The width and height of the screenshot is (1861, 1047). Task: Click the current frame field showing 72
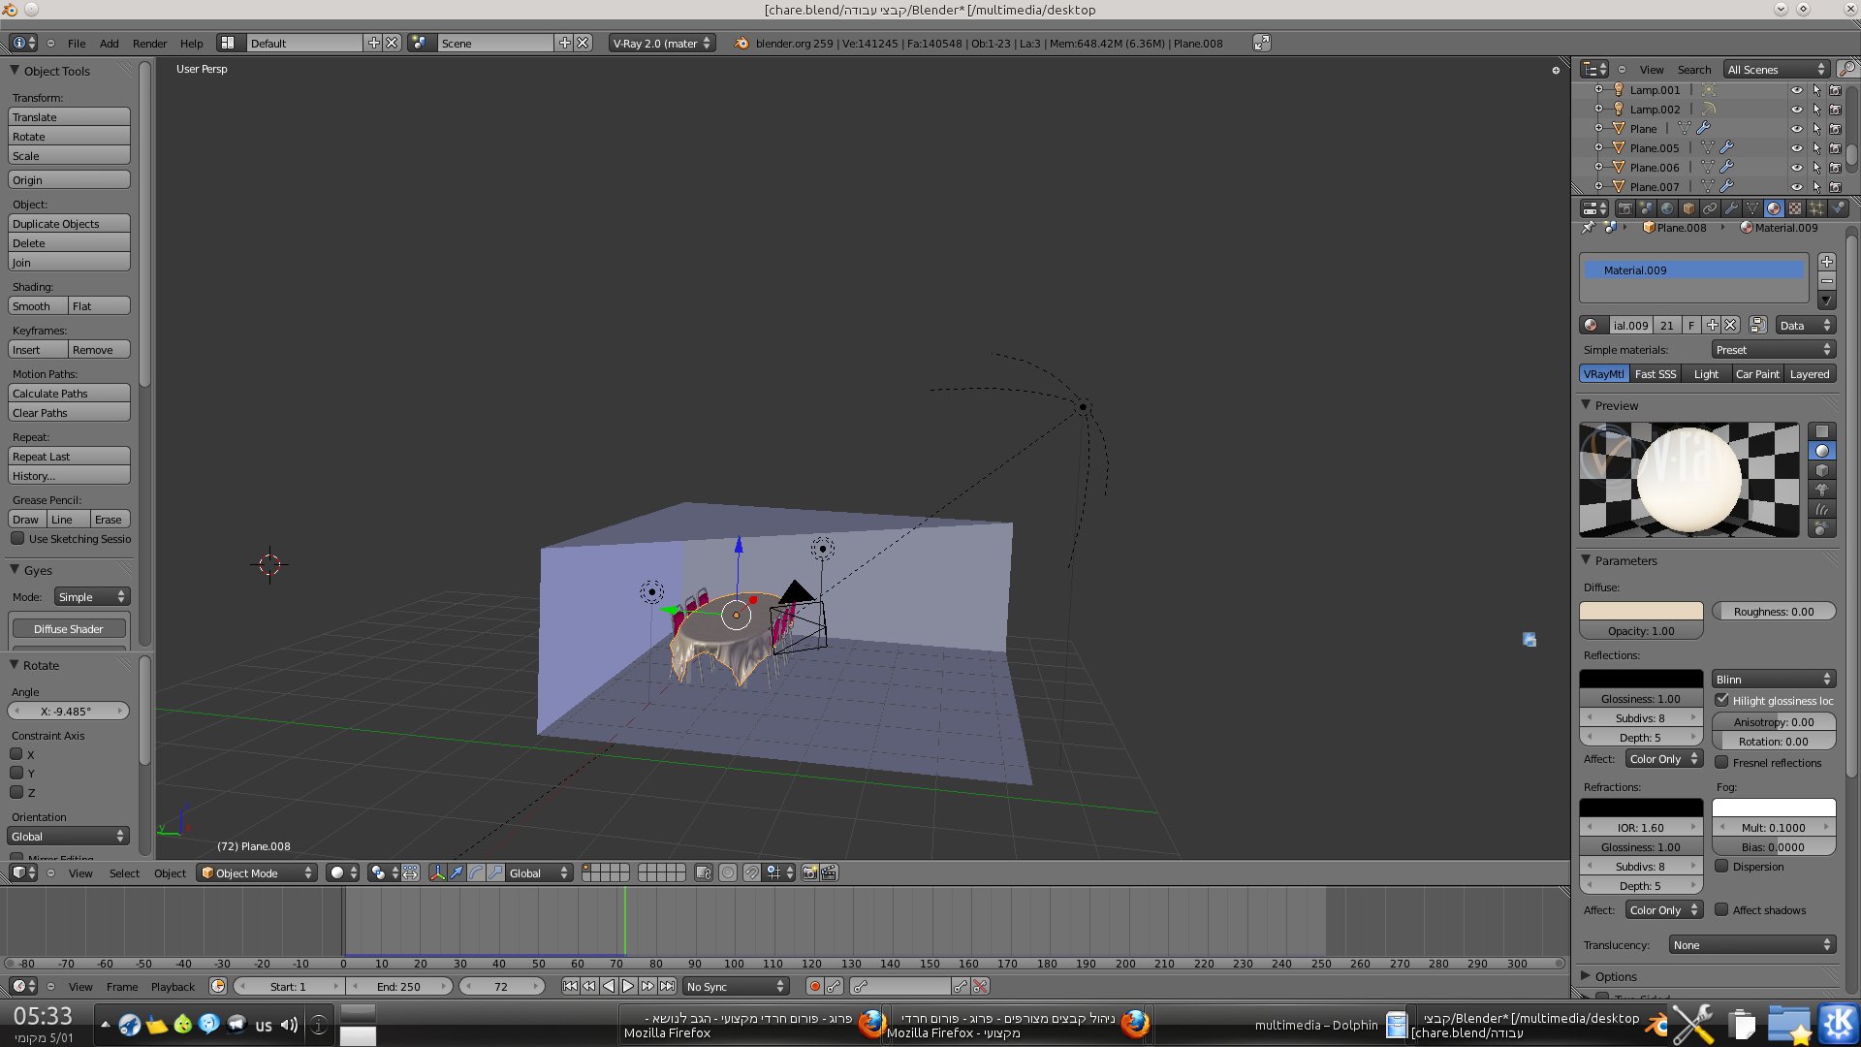tap(501, 987)
